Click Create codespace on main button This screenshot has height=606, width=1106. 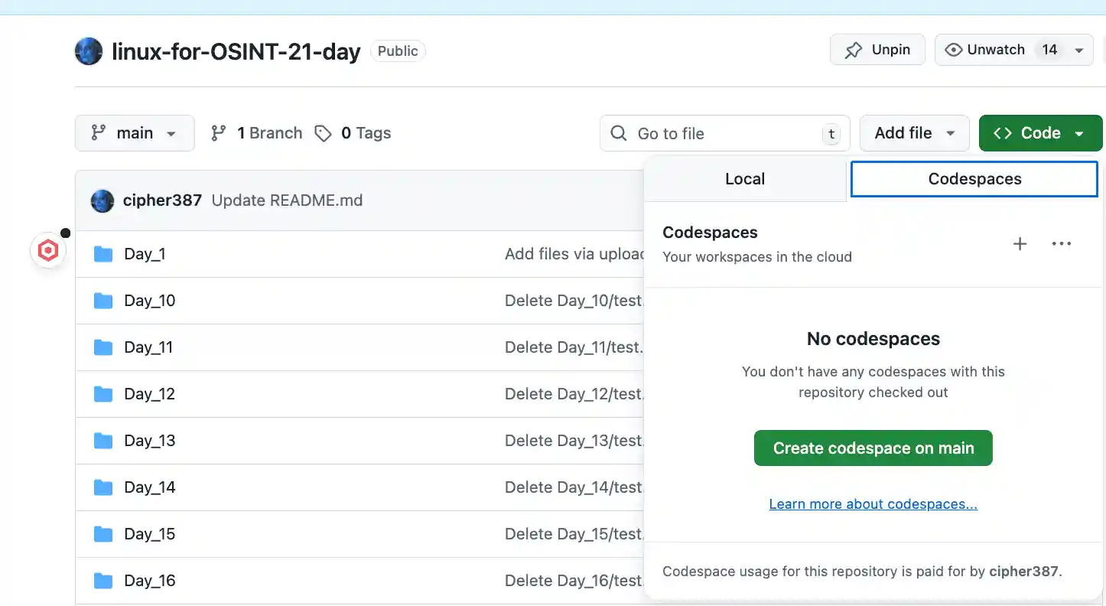(873, 448)
